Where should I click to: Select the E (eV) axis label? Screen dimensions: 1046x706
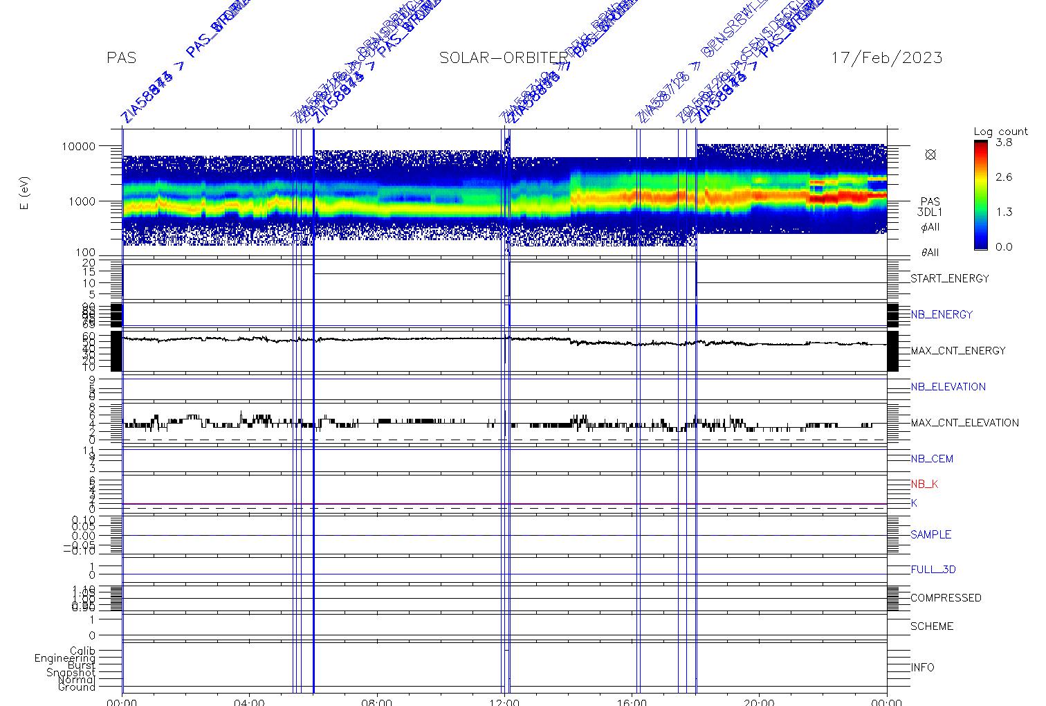point(26,194)
